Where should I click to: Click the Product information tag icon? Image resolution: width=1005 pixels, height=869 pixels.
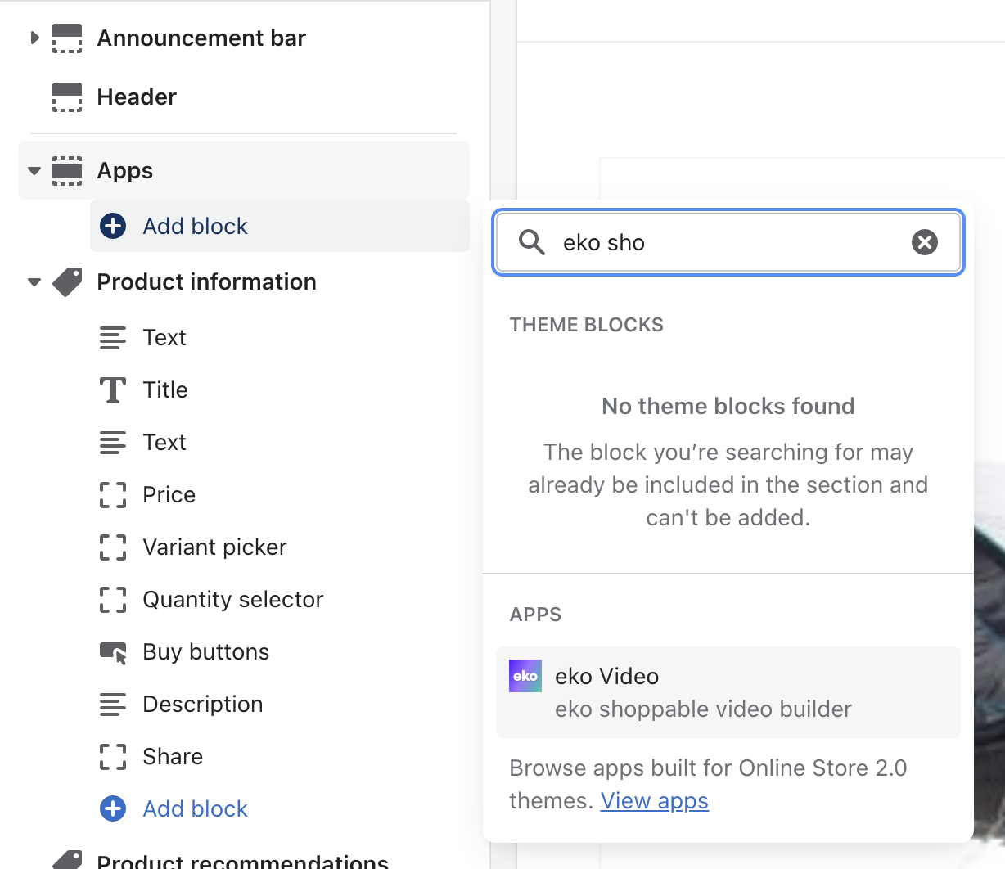(67, 282)
